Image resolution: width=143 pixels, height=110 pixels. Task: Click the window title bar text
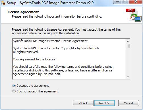(x=50, y=3)
